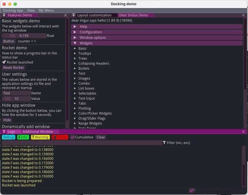248x195 pixels.
Task: Click the filter funnel icon near Filter field
Action: tap(164, 143)
